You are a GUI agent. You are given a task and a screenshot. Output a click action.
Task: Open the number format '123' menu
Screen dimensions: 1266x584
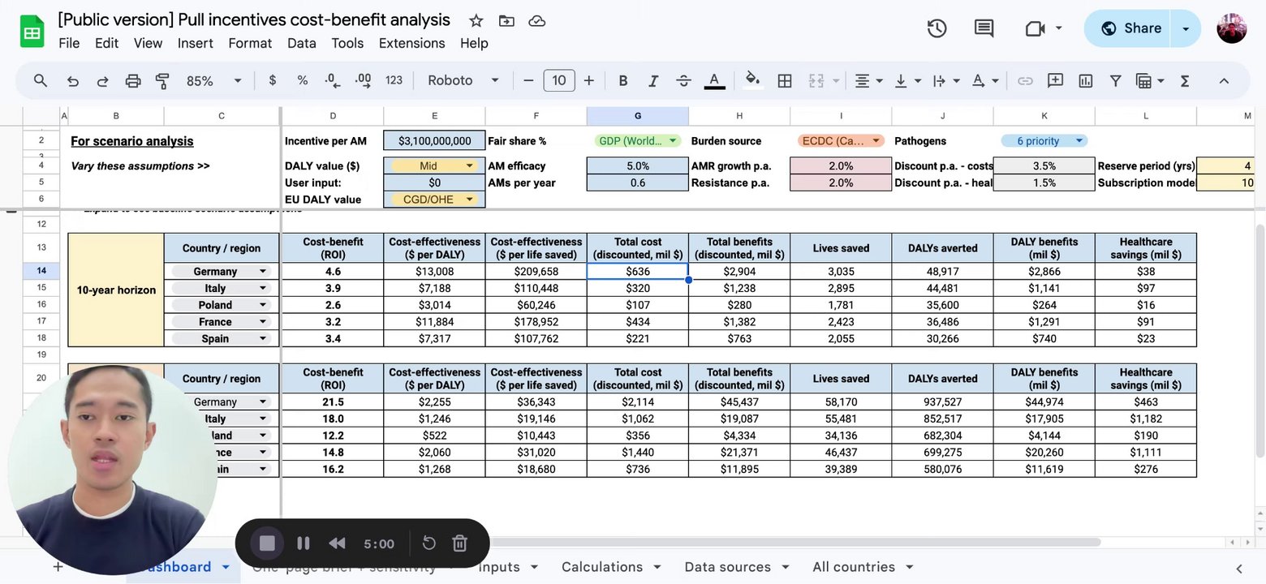coord(394,80)
